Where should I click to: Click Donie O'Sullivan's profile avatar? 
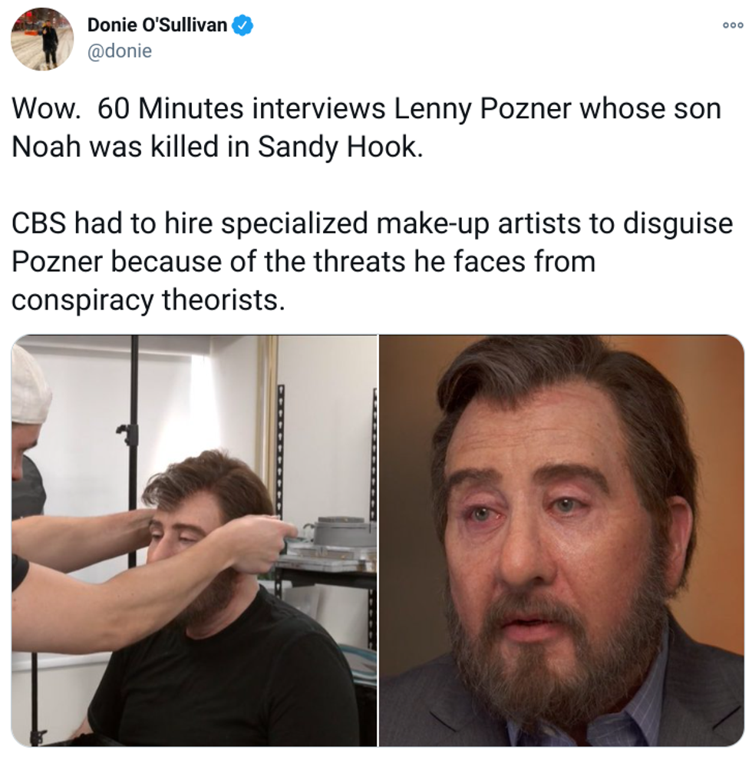click(x=42, y=38)
